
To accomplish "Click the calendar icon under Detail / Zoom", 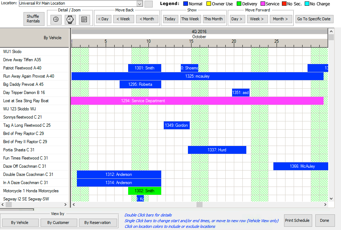I will point(84,20).
